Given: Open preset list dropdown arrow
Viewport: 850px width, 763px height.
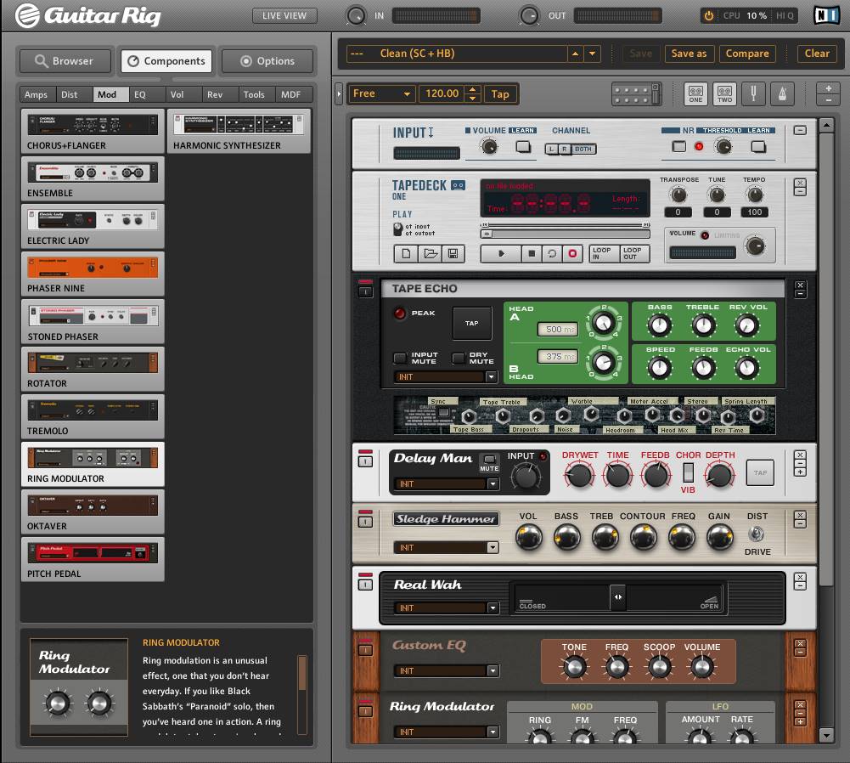Looking at the screenshot, I should click(592, 54).
